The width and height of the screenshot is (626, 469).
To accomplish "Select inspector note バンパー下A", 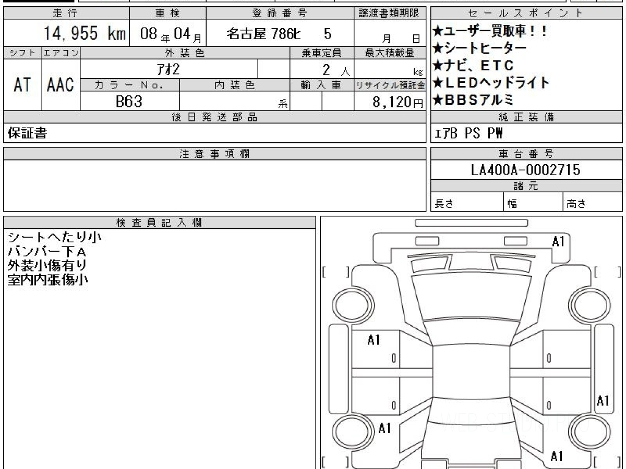I will point(47,252).
